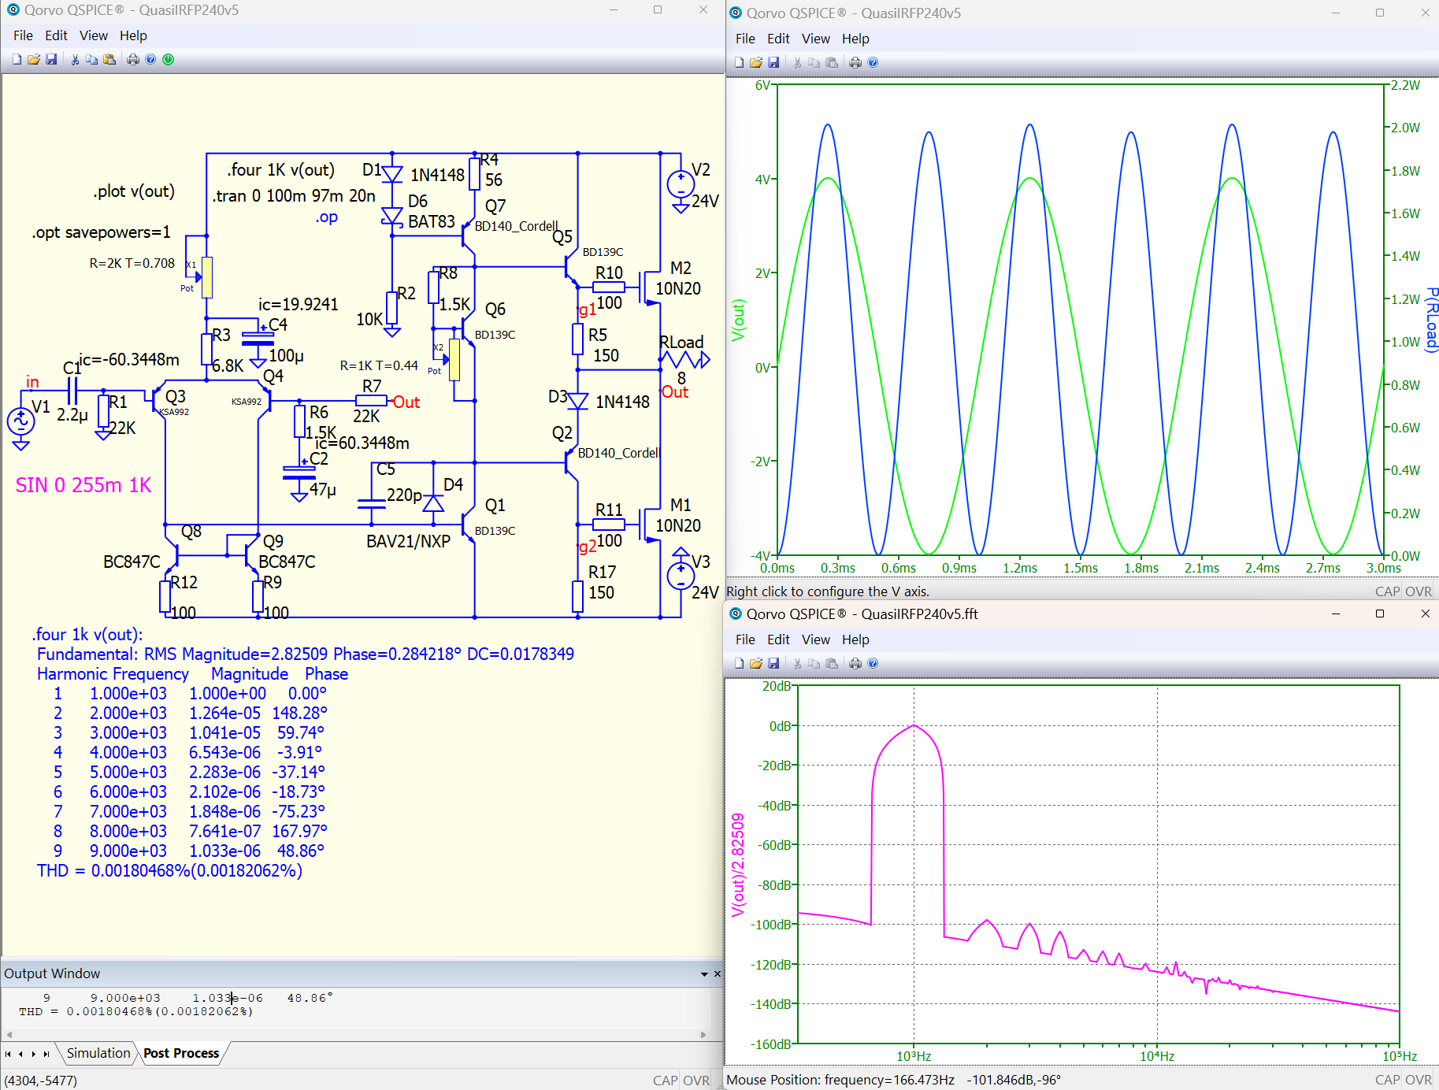The image size is (1439, 1090).
Task: Click the .four 1K v(out) directive
Action: [281, 170]
